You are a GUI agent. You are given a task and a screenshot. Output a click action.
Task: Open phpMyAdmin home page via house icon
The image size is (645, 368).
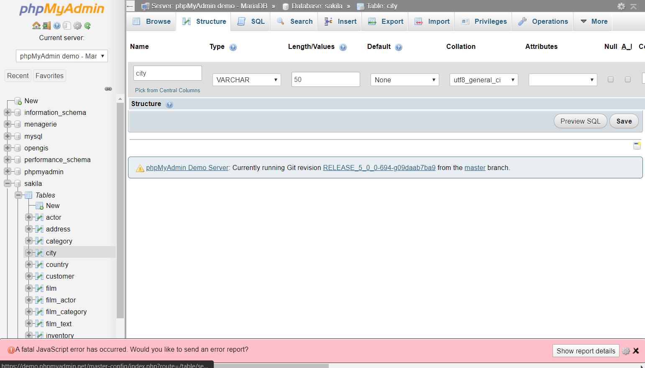click(x=36, y=25)
